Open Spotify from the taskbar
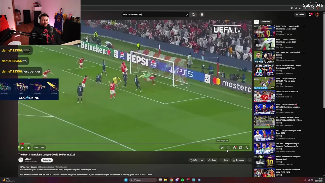 (182, 180)
